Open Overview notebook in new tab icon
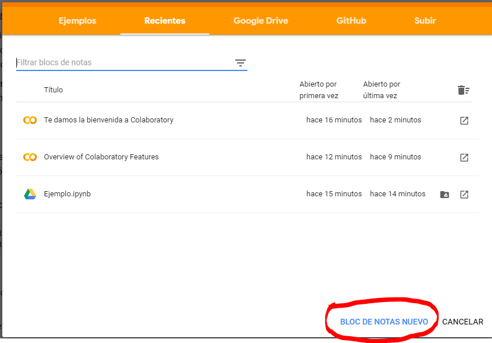The width and height of the screenshot is (492, 343). pos(464,158)
